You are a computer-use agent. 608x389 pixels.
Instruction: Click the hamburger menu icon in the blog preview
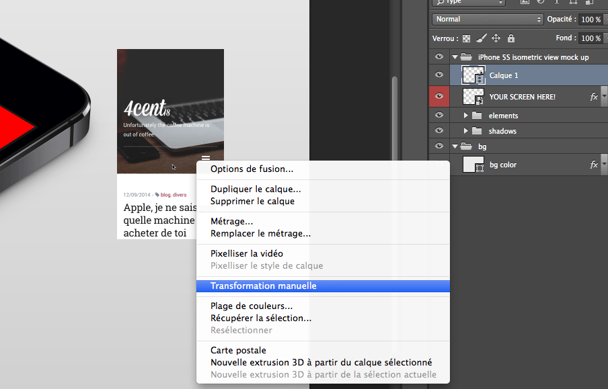[206, 159]
